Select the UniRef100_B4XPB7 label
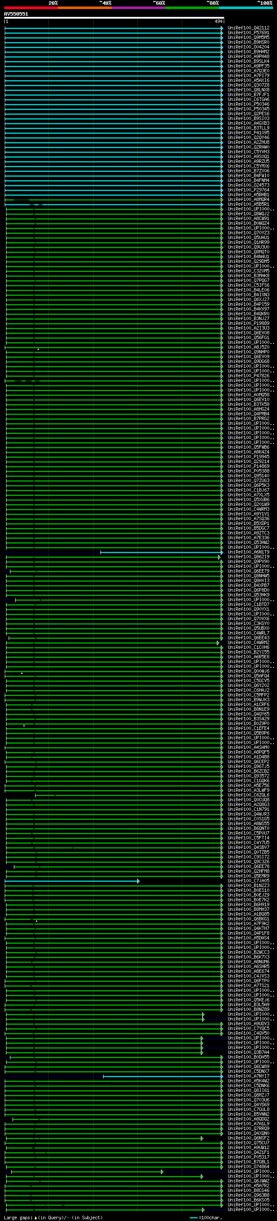Viewport: 277px width, 1221px height. tap(248, 586)
